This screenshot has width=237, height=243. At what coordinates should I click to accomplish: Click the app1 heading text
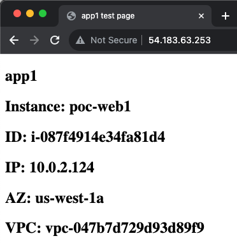click(x=21, y=76)
